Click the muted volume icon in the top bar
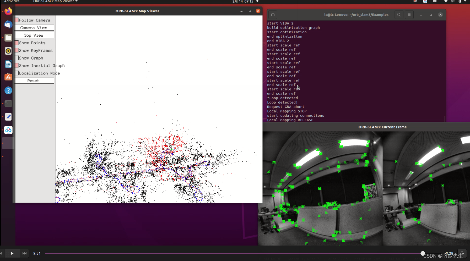The image size is (470, 261). pyautogui.click(x=453, y=1)
